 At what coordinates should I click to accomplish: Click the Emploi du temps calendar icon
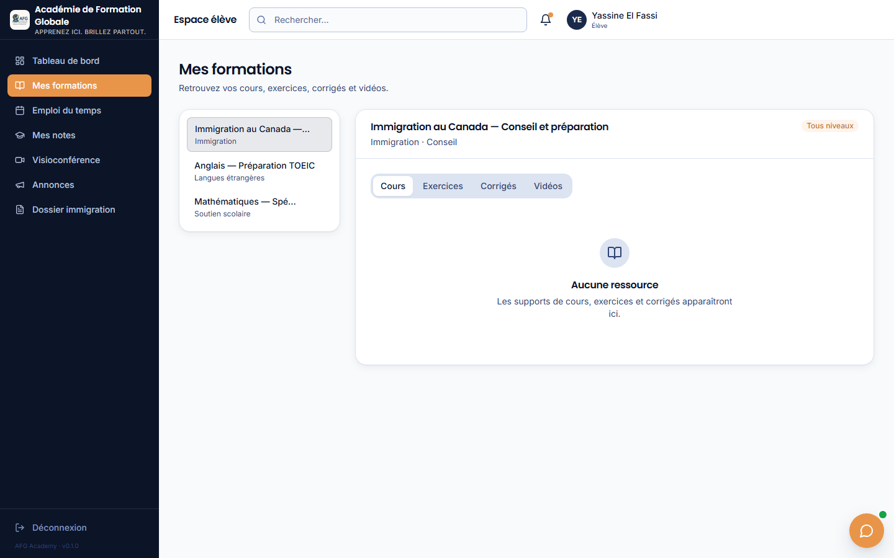(x=20, y=110)
